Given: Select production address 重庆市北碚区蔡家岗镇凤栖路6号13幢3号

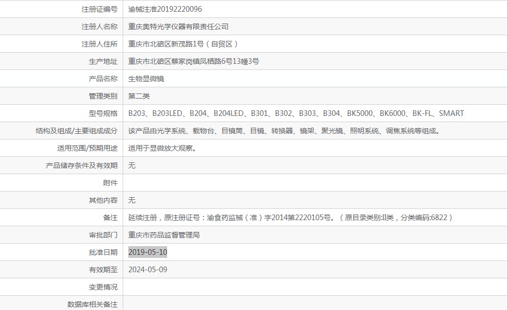Looking at the screenshot, I should click(194, 61).
